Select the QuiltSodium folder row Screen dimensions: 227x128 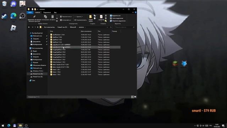[85, 35]
